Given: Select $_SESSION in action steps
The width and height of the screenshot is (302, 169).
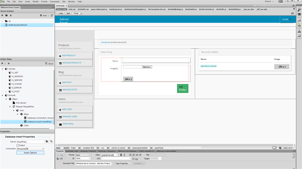Looking at the screenshot, I should tap(17, 76).
